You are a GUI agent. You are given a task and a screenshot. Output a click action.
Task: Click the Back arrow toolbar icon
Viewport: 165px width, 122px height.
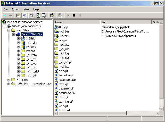coord(4,15)
